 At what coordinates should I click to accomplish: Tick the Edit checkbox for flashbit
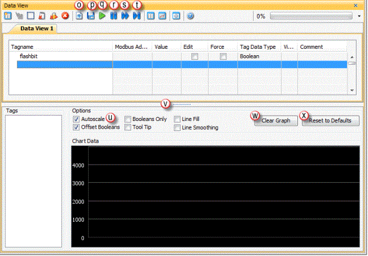(x=195, y=56)
